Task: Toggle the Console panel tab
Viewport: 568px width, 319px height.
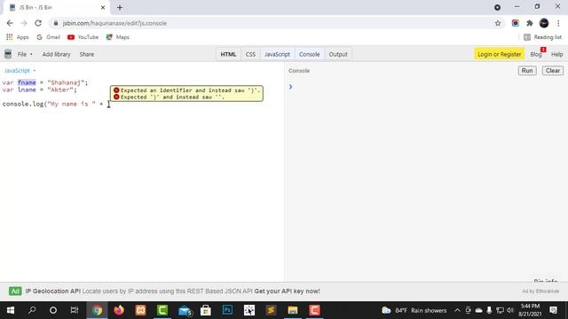Action: 310,54
